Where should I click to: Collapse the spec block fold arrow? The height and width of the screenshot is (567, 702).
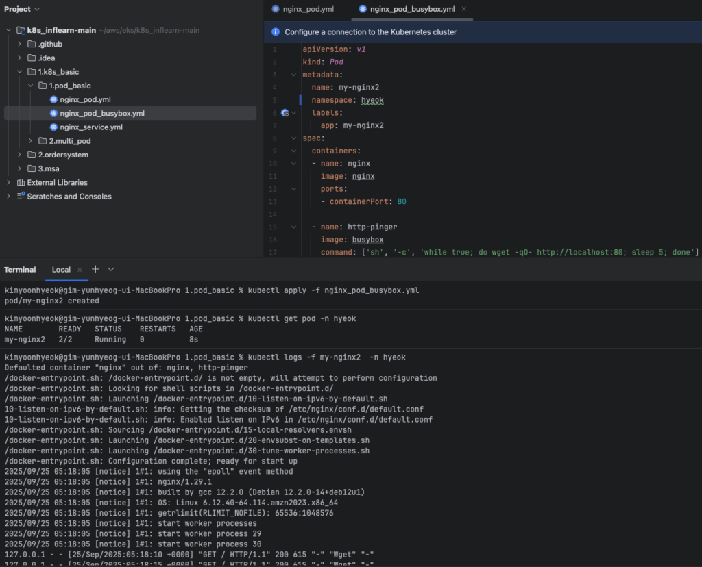pyautogui.click(x=294, y=138)
